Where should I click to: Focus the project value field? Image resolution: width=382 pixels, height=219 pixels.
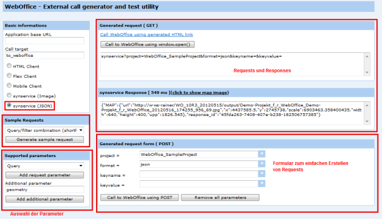pyautogui.click(x=199, y=154)
